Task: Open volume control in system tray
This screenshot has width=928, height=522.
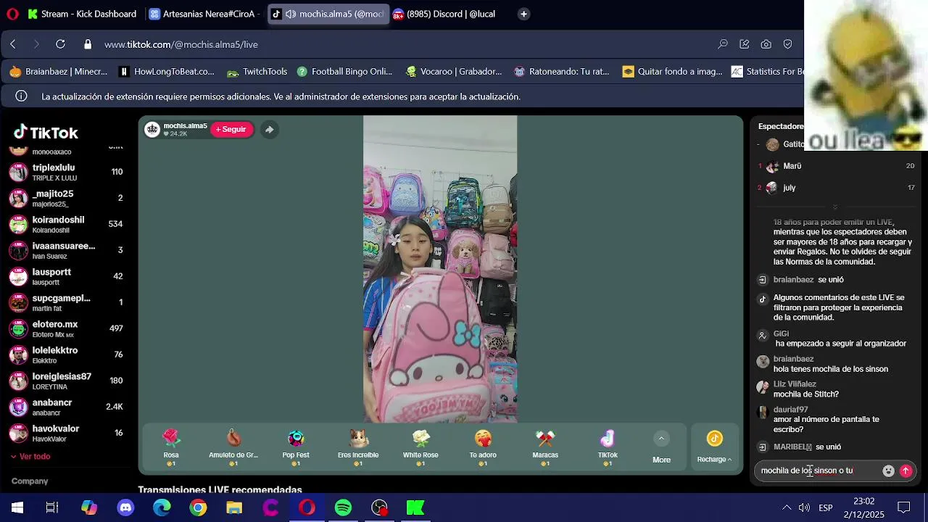Action: click(804, 507)
